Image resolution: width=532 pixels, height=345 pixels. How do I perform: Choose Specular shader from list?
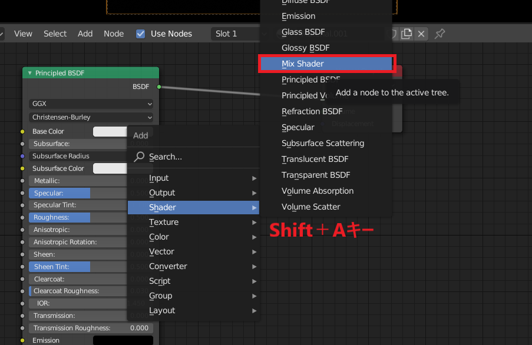point(326,127)
